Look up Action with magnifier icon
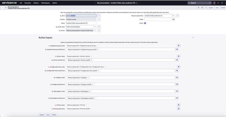Screen dimensions: 226x117 [95, 31]
